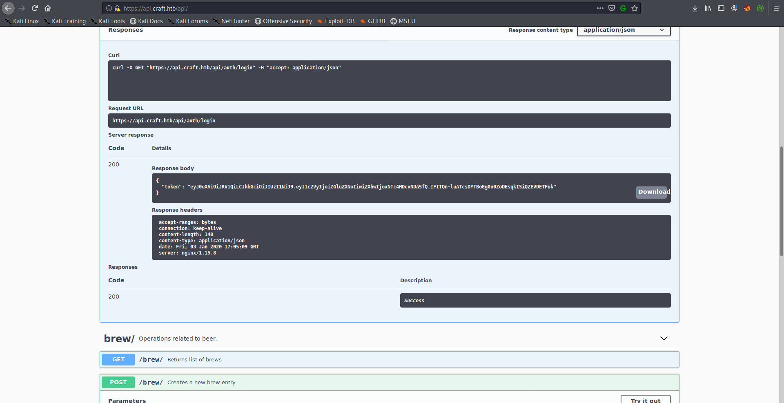
Task: Click the URL address bar field
Action: point(347,8)
